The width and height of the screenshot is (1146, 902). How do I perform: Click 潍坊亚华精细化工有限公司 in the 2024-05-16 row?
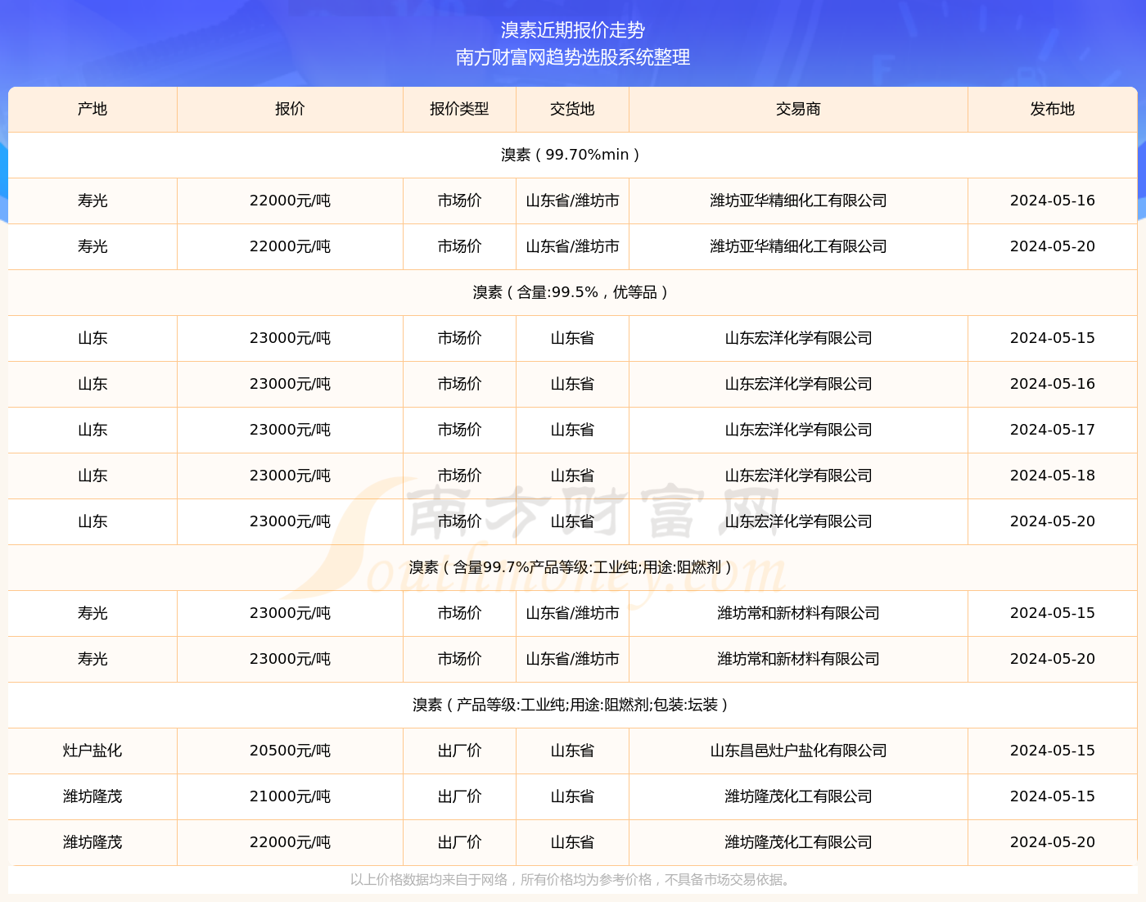click(798, 201)
